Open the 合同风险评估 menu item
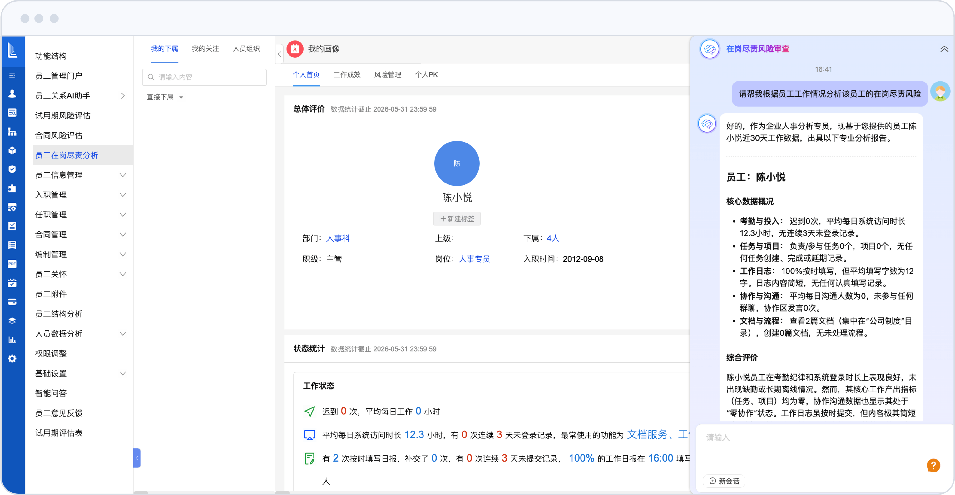Image resolution: width=955 pixels, height=495 pixels. coord(59,135)
